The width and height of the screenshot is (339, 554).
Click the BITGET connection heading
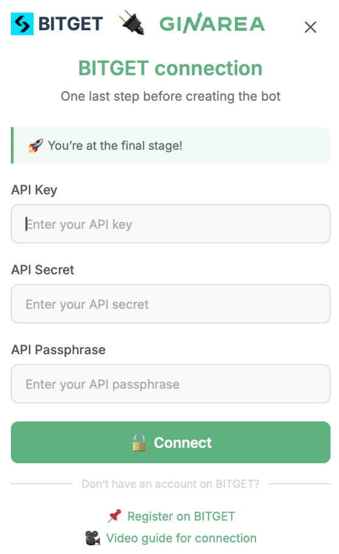coord(171,68)
